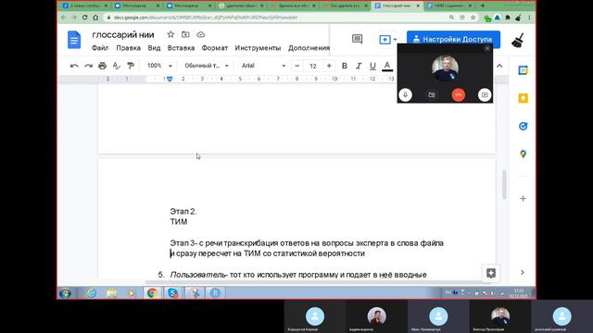This screenshot has height=333, width=593.
Task: Click the screen share button in the call overlay
Action: click(485, 94)
